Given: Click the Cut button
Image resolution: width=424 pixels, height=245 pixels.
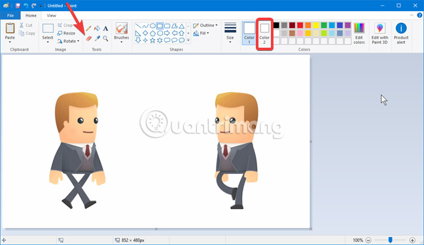Looking at the screenshot, I should [26, 25].
